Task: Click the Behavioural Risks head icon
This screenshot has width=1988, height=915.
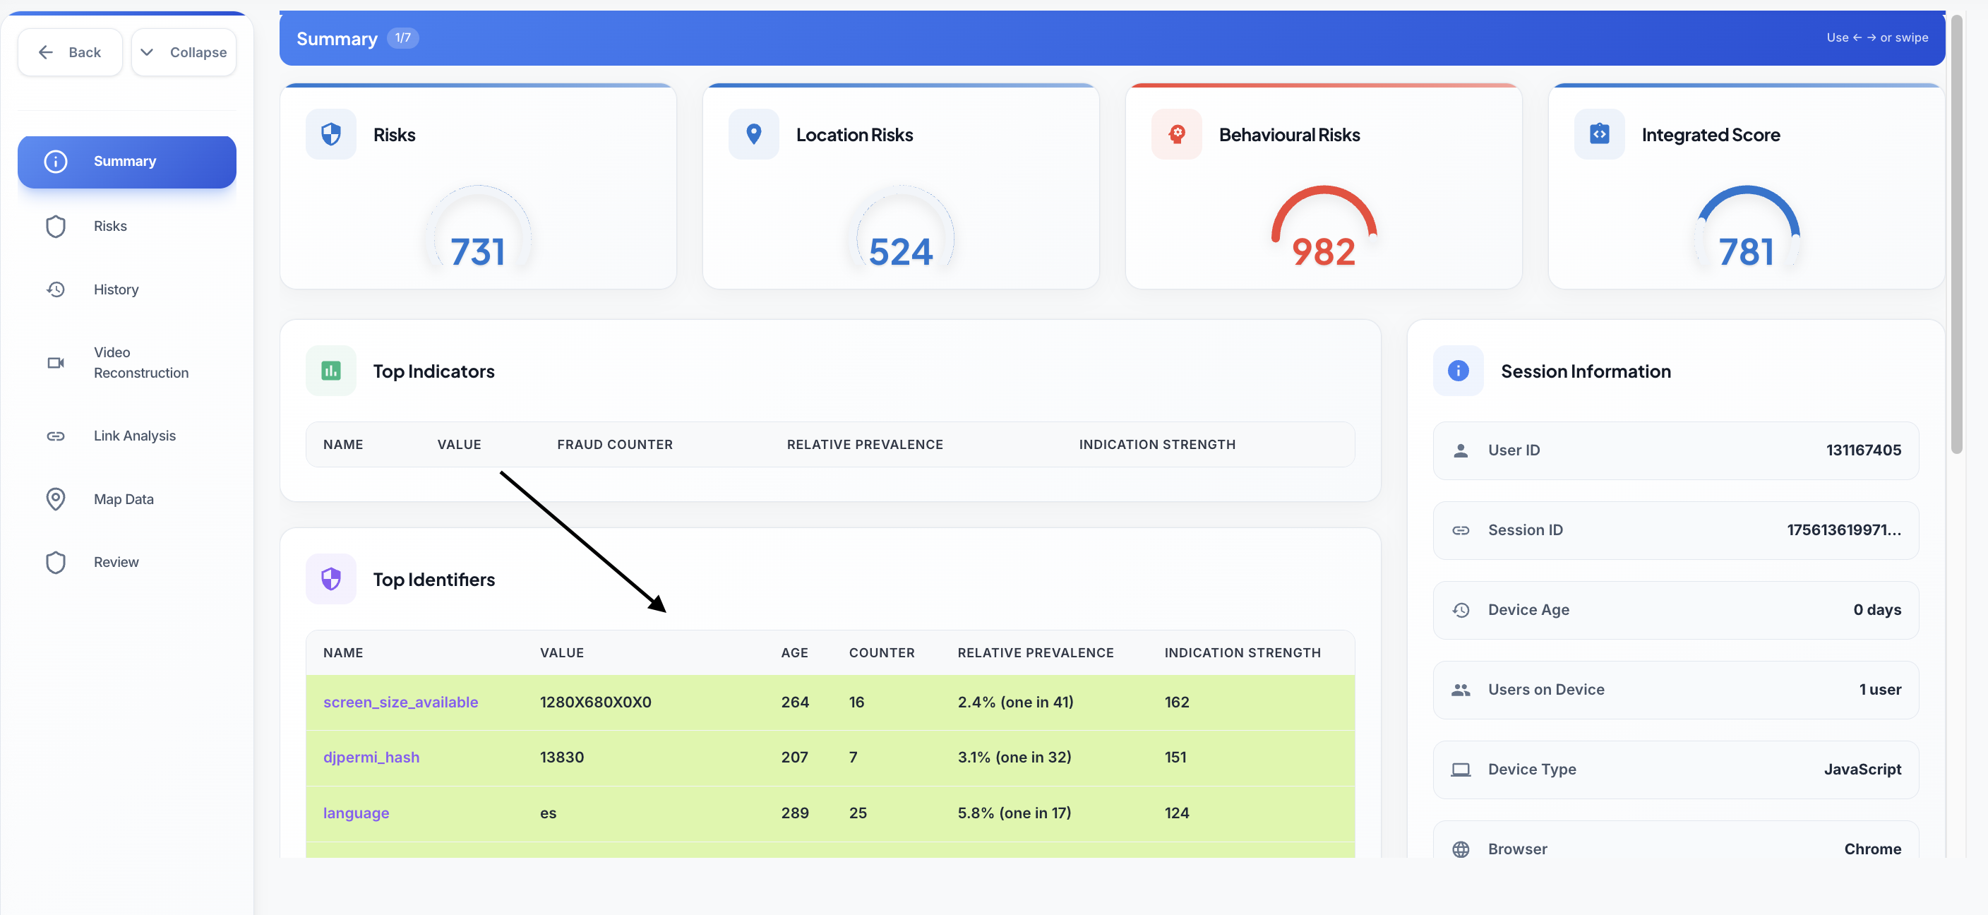Action: coord(1176,134)
